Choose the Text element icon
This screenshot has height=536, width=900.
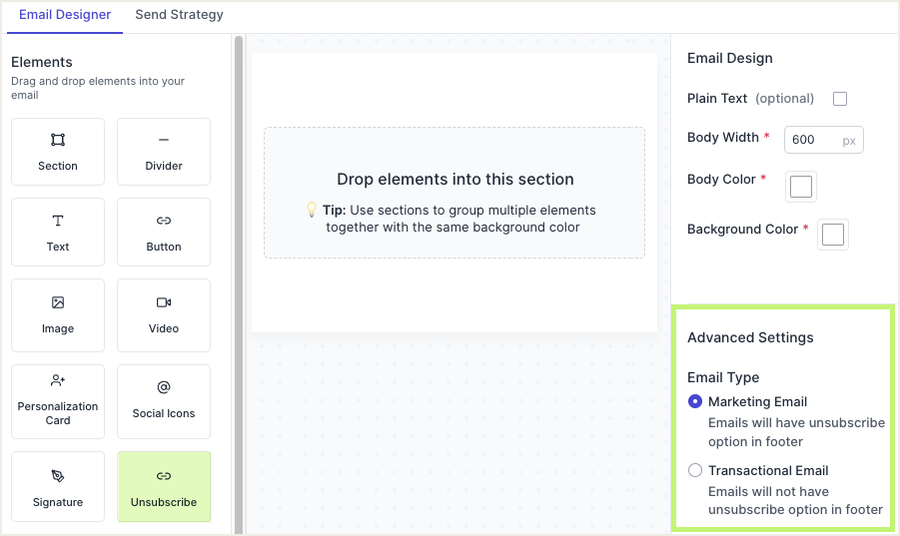click(58, 221)
